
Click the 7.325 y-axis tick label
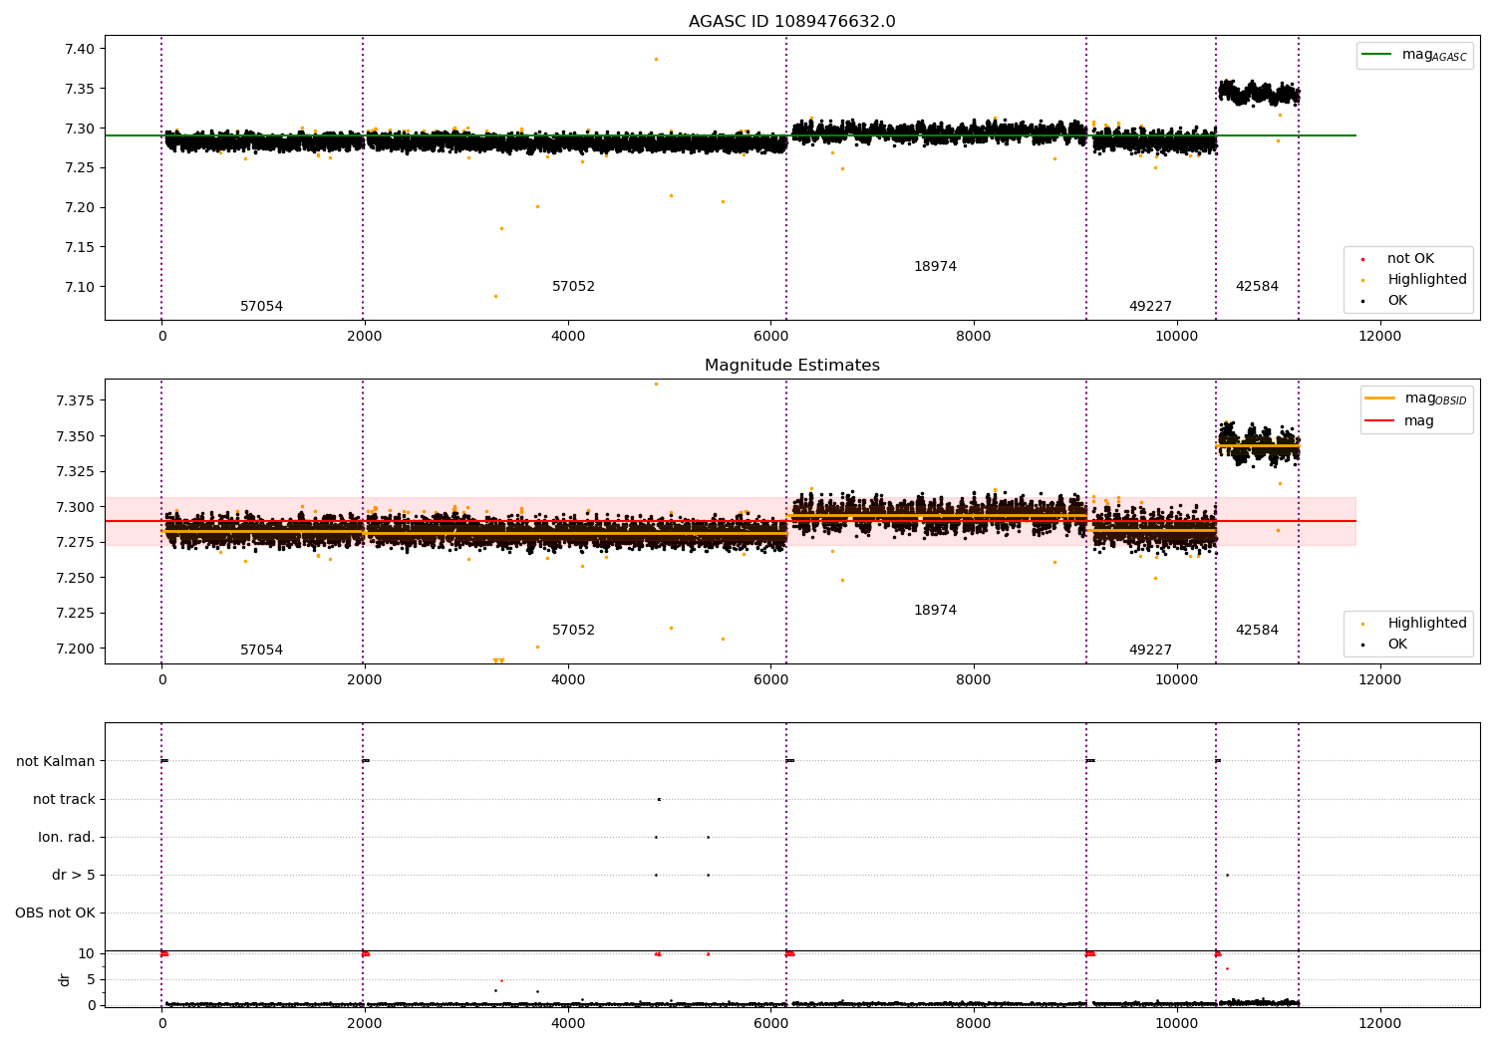(75, 471)
